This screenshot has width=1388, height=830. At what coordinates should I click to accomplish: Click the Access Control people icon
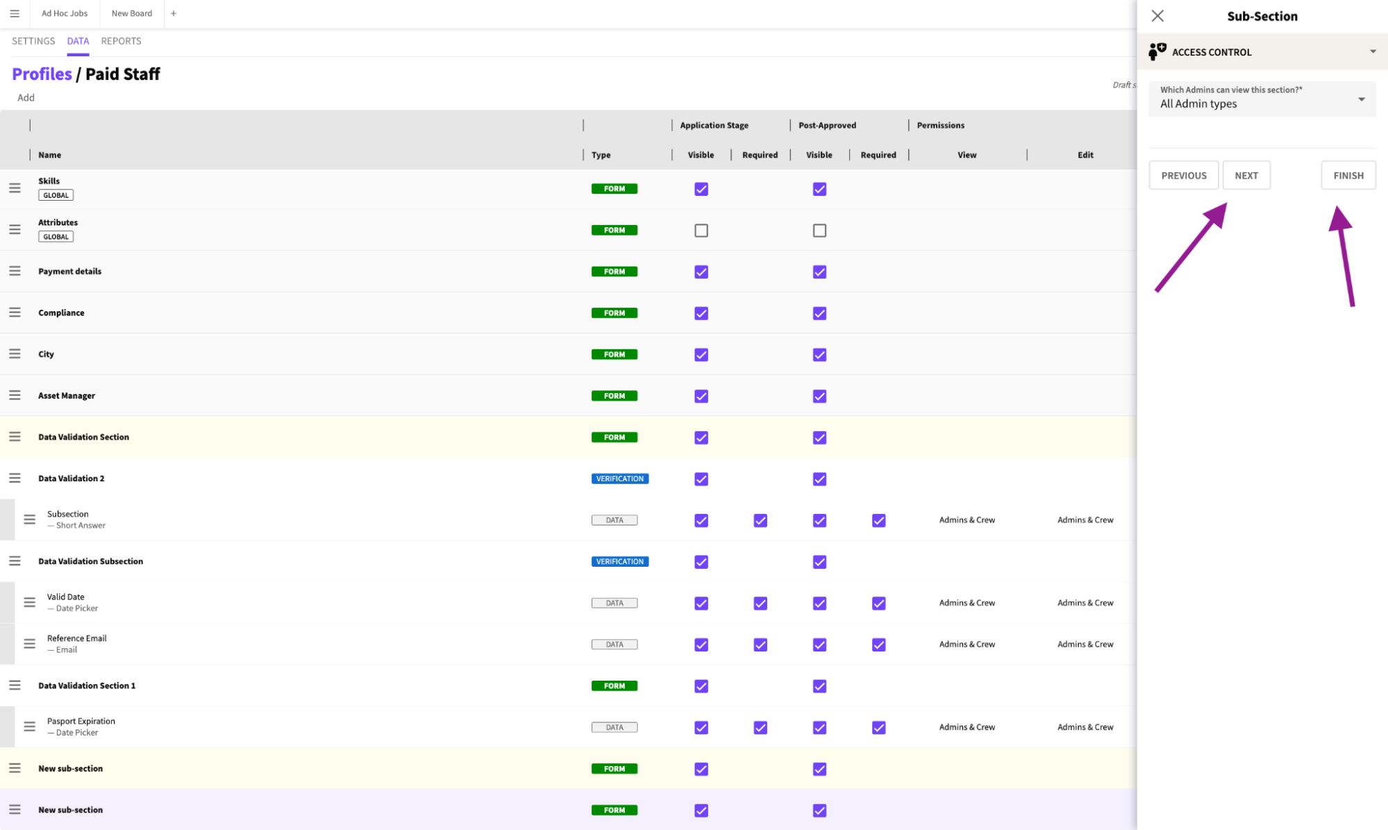click(x=1157, y=51)
